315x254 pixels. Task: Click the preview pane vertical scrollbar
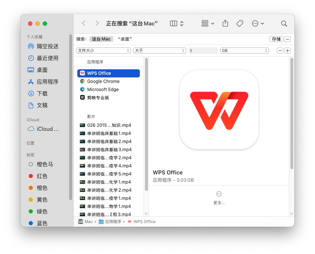click(x=292, y=113)
